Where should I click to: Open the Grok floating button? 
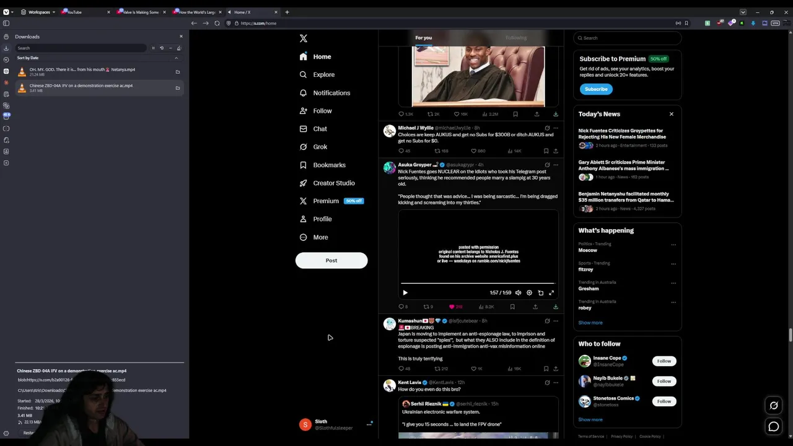coord(774,406)
